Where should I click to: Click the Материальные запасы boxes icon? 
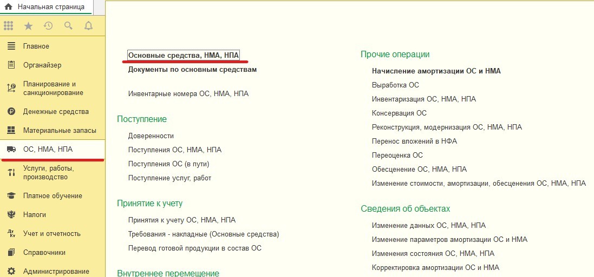11,131
